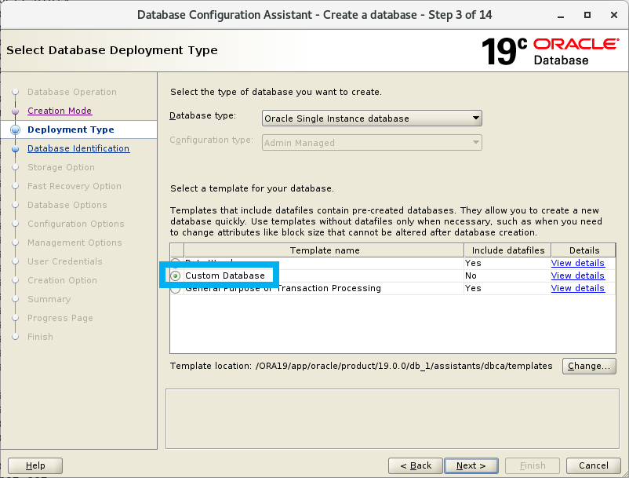Click Management Options step label

(x=75, y=243)
